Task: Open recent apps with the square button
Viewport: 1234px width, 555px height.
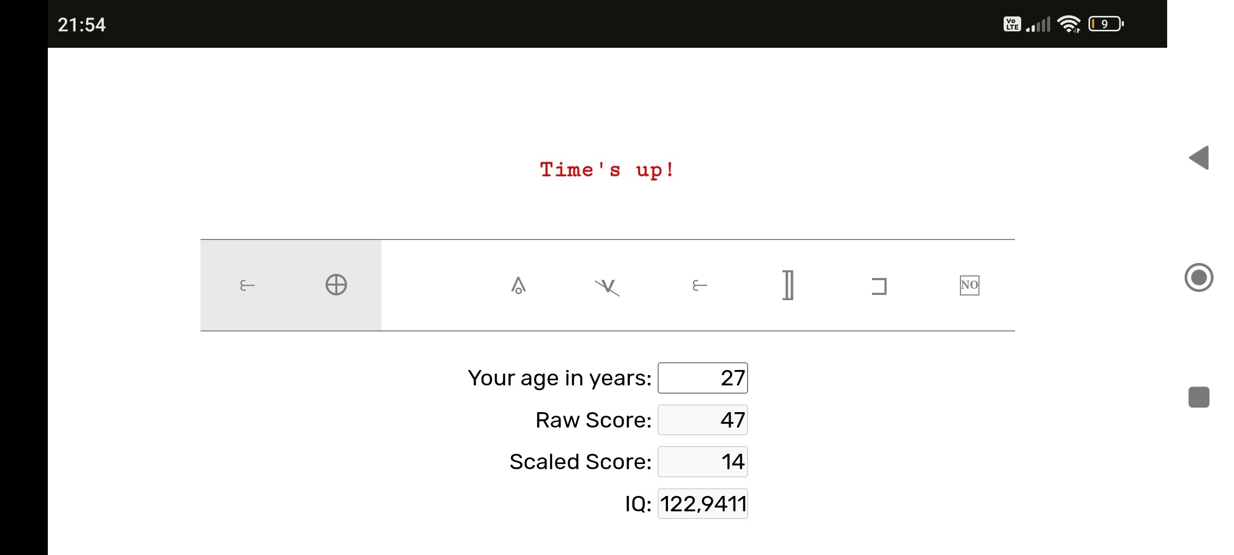Action: pos(1199,397)
